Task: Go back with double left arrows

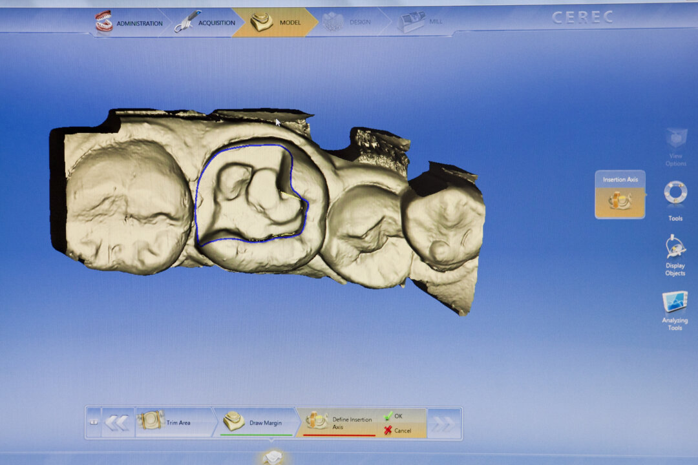Action: tap(118, 423)
